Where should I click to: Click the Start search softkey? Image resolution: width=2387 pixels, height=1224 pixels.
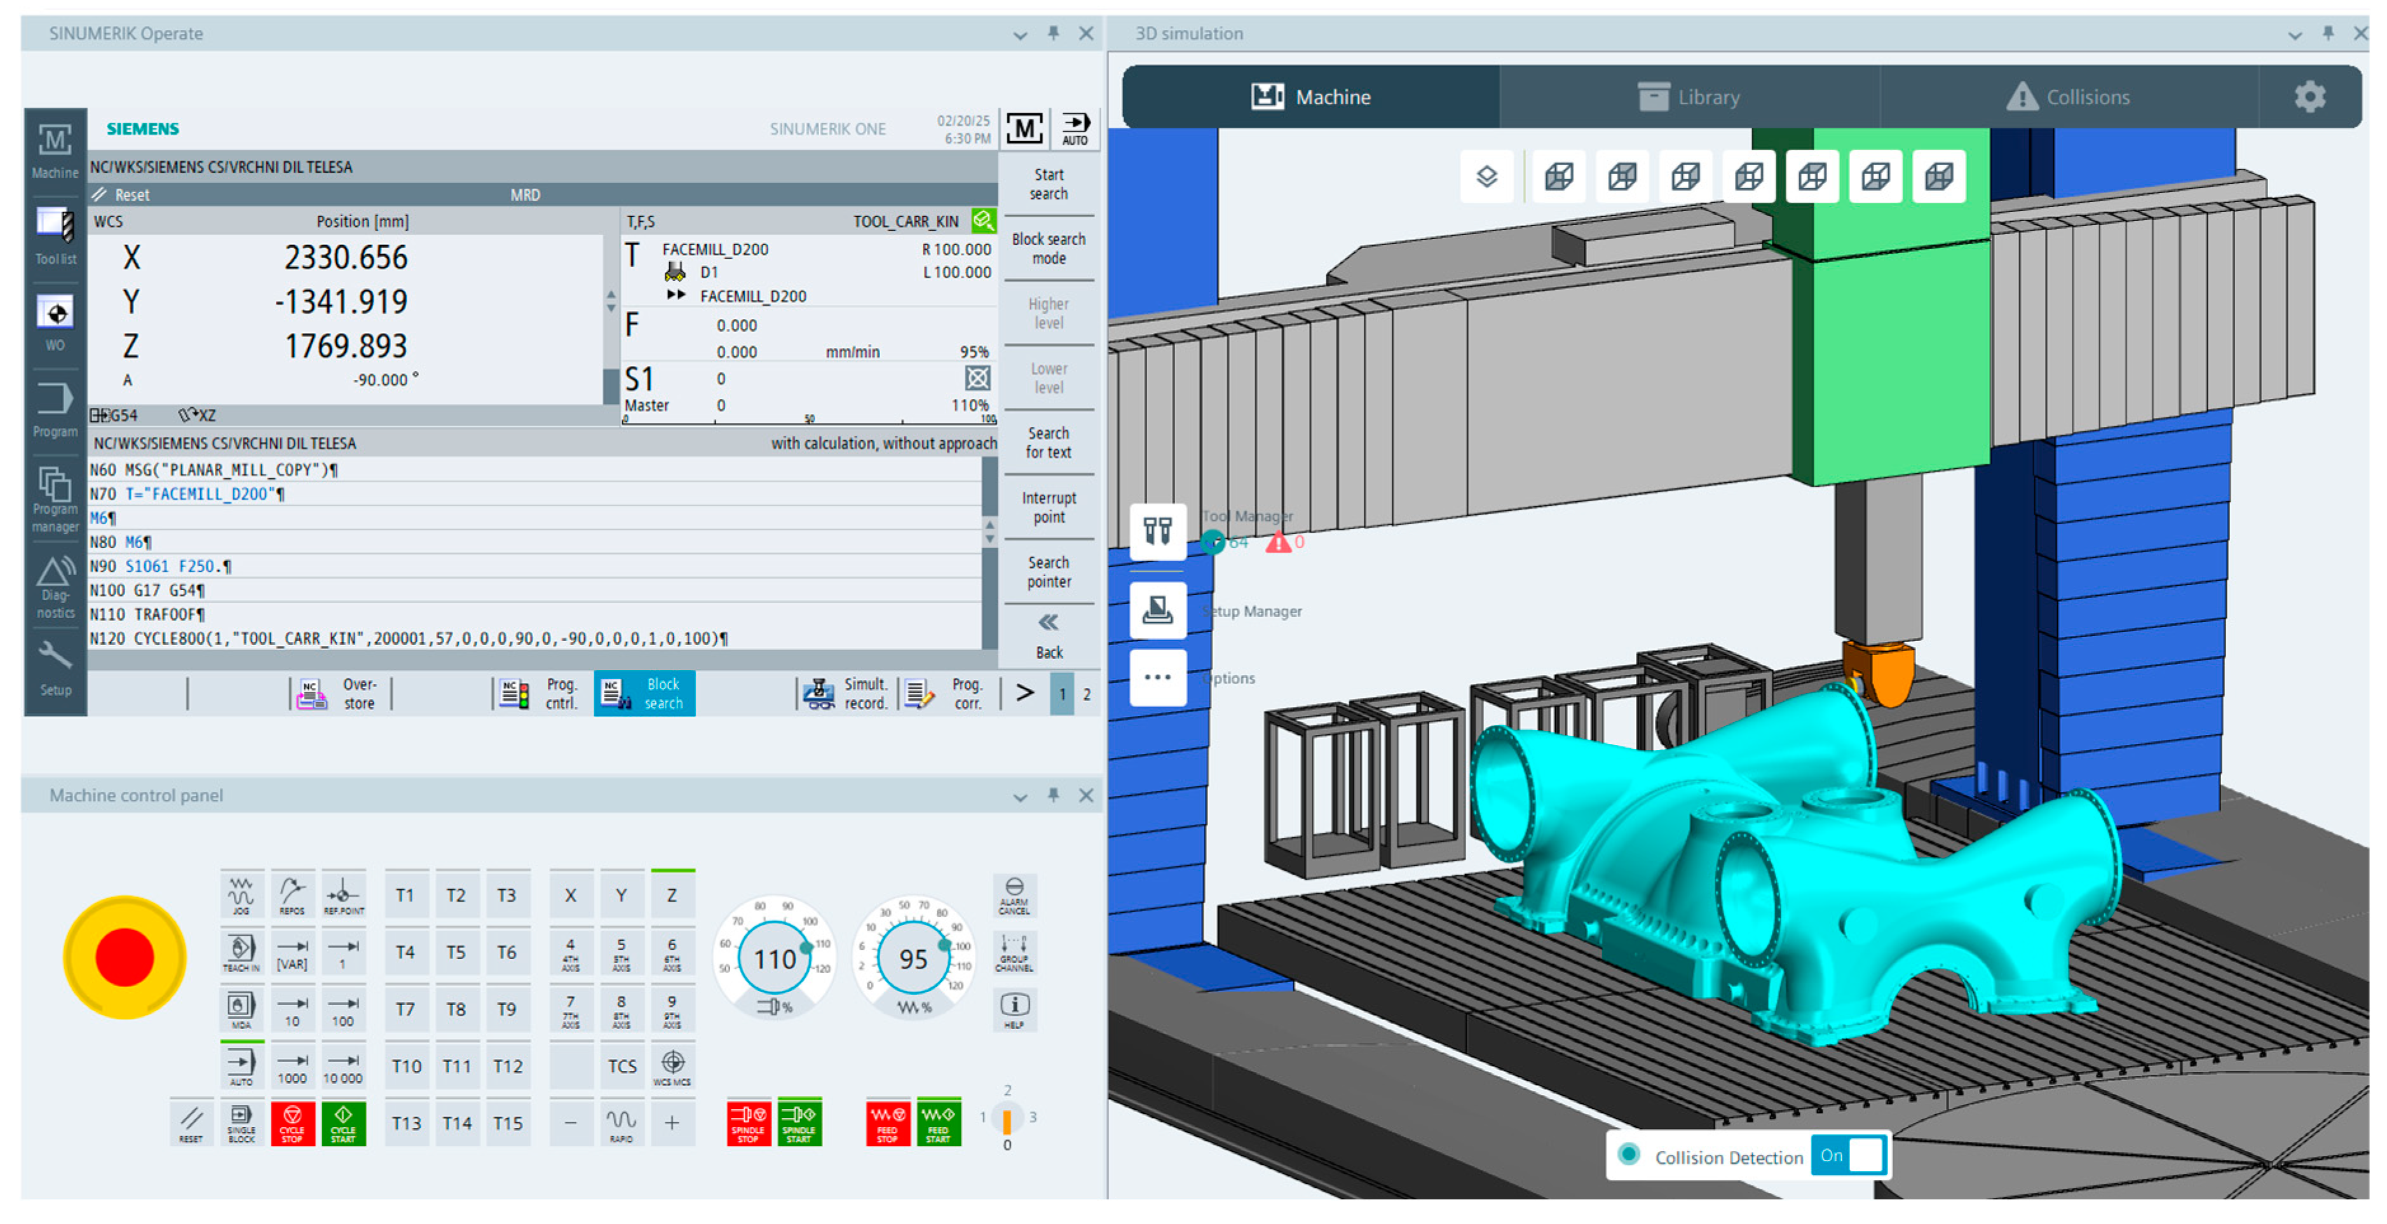click(1048, 184)
